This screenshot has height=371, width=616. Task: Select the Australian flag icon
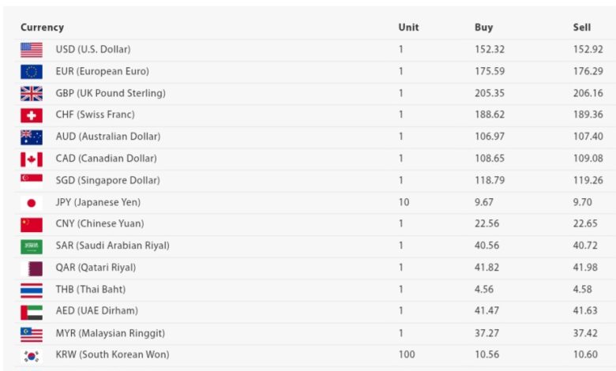pos(32,137)
